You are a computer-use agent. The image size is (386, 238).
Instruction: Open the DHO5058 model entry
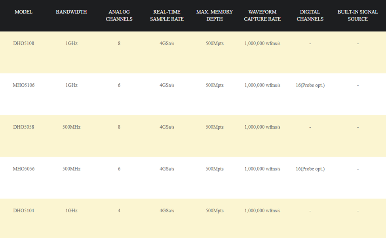coord(23,127)
